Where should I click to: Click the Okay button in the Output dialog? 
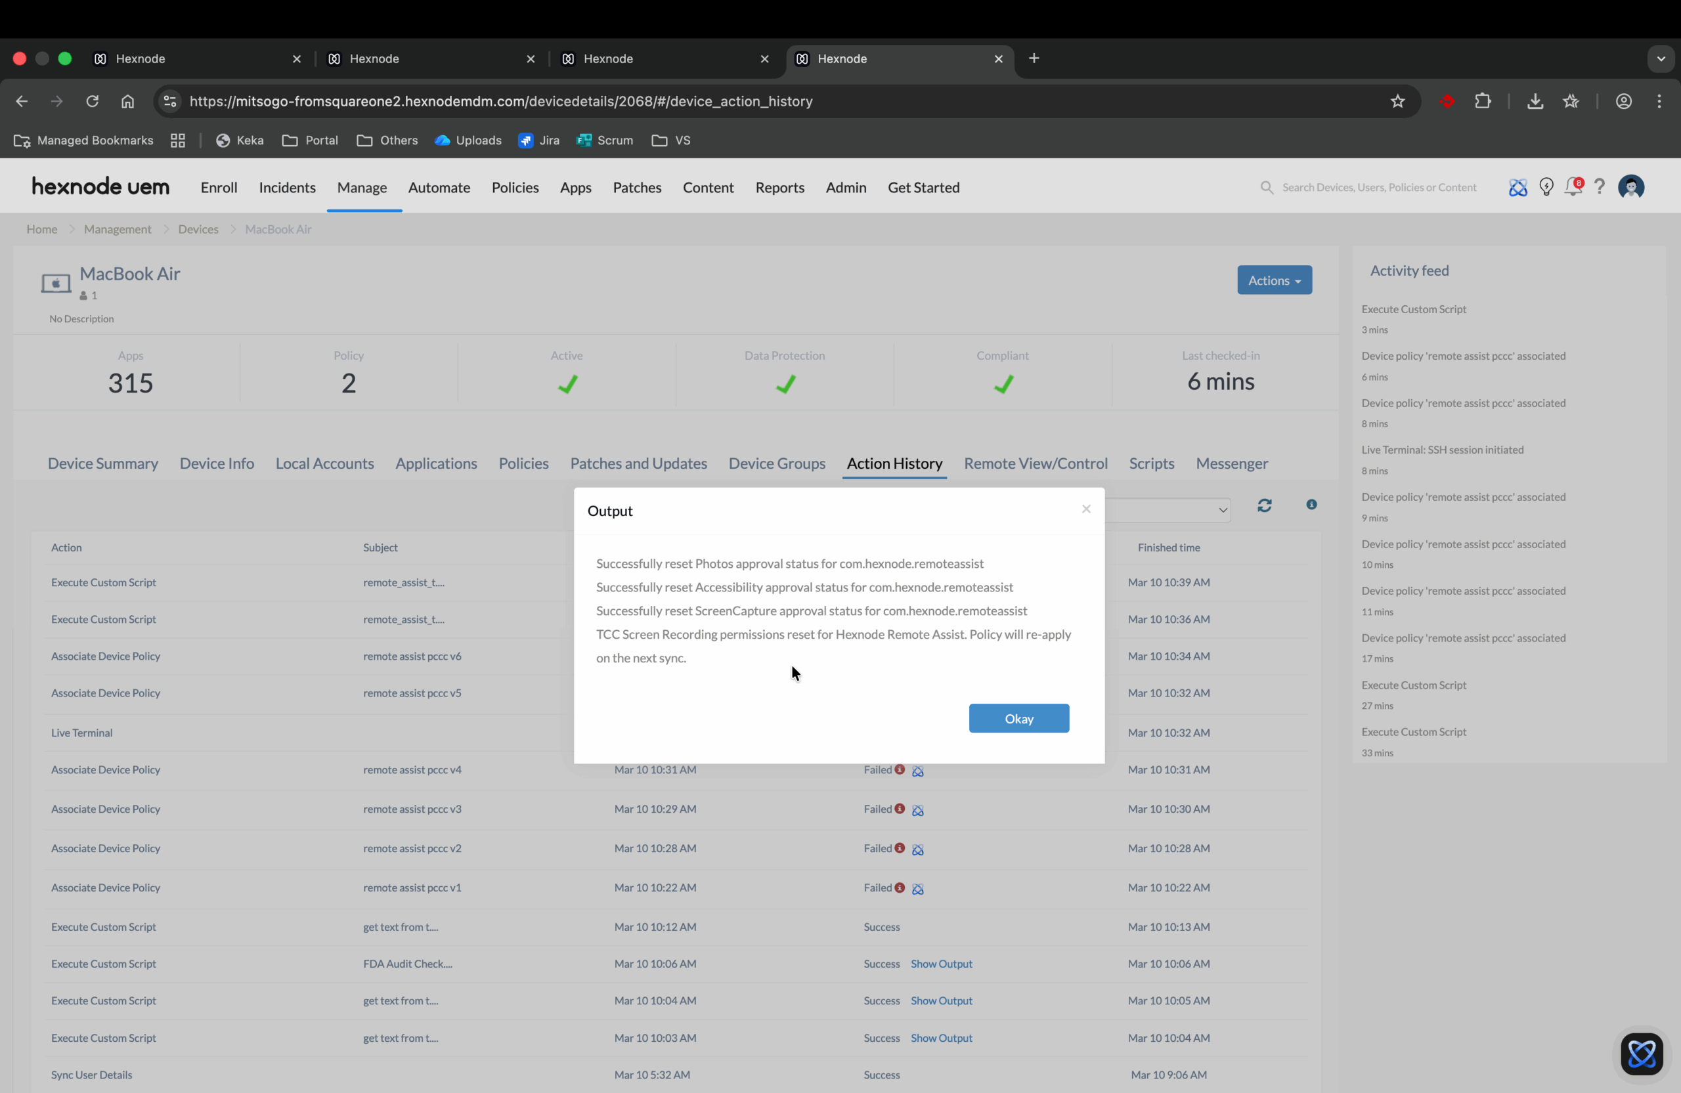pyautogui.click(x=1018, y=718)
